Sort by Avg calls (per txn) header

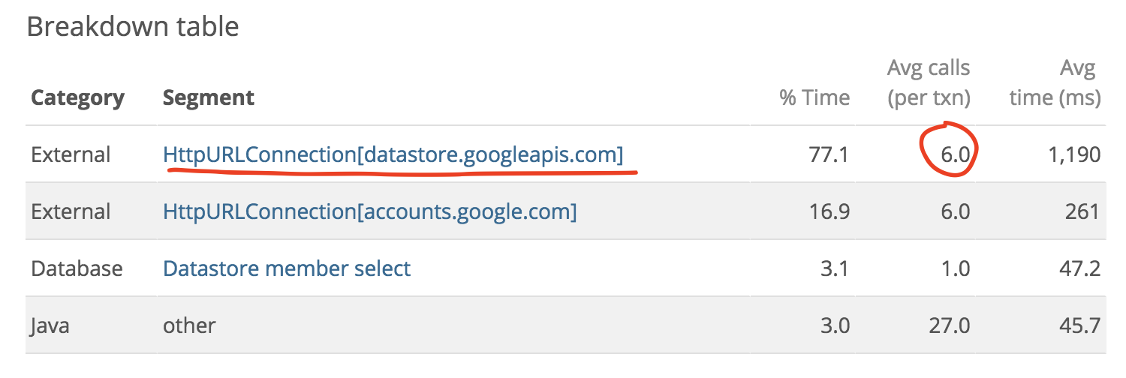(929, 83)
